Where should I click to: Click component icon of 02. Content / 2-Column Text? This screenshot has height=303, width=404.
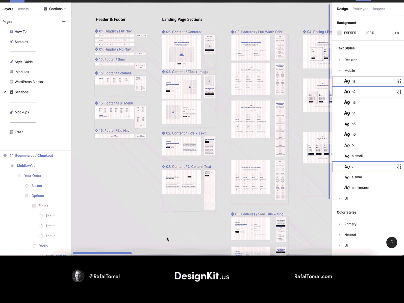point(164,167)
